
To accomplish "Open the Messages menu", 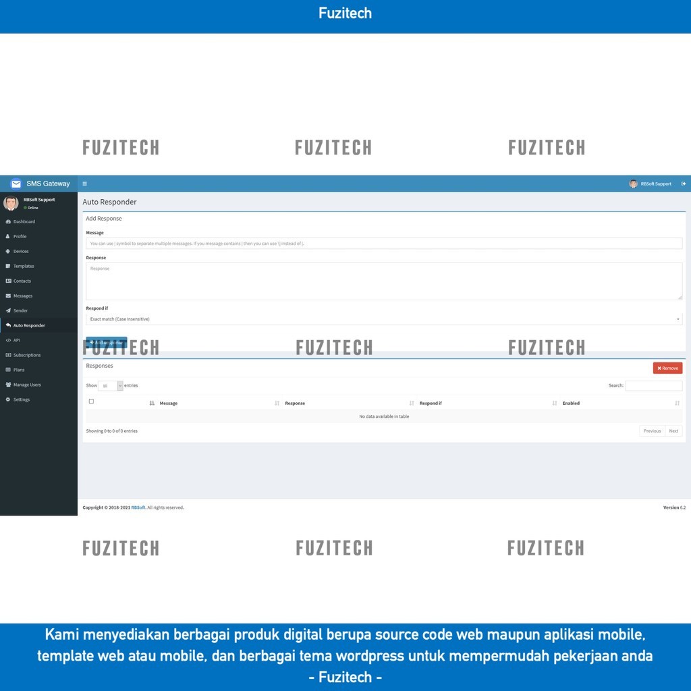I will 38,296.
